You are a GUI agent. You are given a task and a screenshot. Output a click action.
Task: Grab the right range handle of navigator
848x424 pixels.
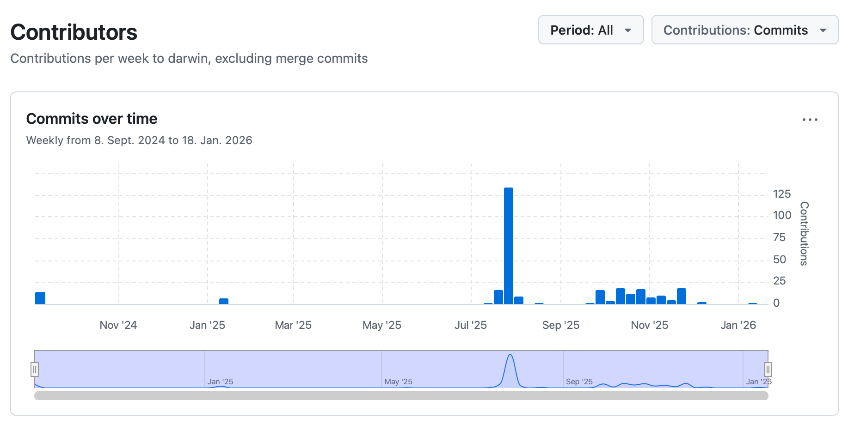click(x=768, y=369)
